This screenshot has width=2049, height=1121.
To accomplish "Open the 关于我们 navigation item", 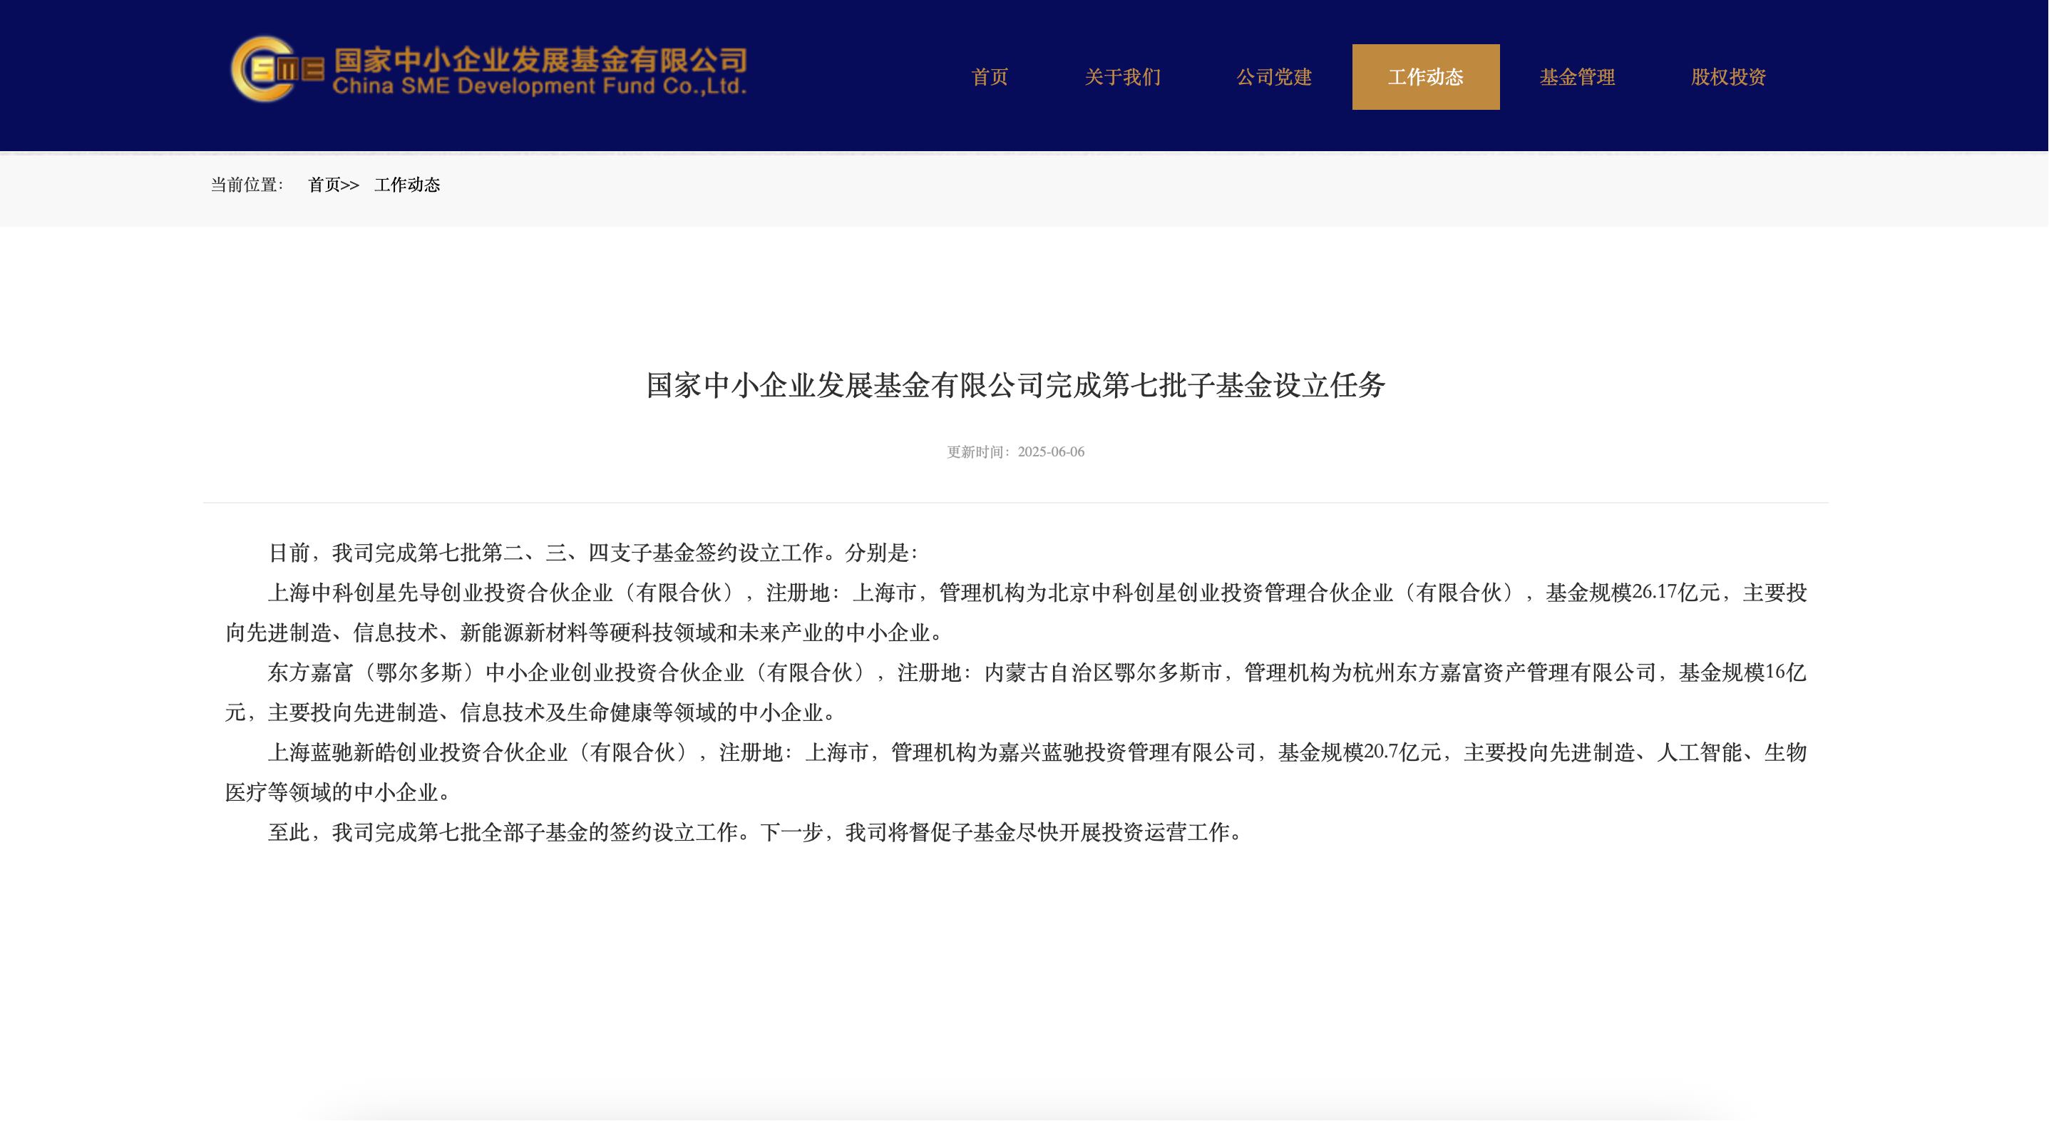I will (x=1122, y=77).
